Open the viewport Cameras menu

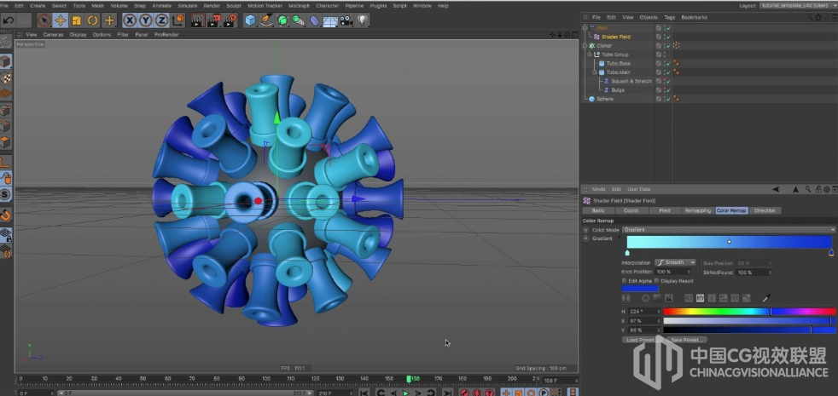click(53, 35)
